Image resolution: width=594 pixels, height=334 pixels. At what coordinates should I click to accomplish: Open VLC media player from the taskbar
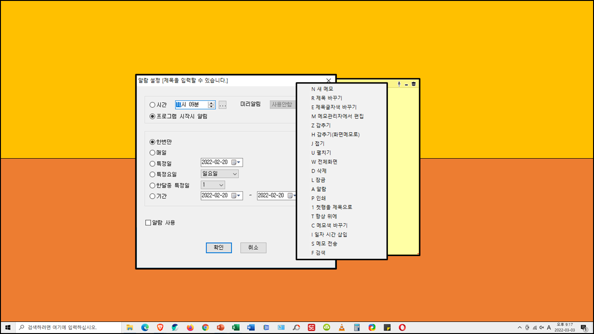click(x=342, y=327)
